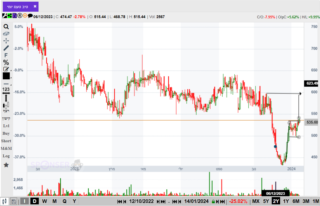
Task: Open the speech bubble comments icon
Action: pos(30,16)
